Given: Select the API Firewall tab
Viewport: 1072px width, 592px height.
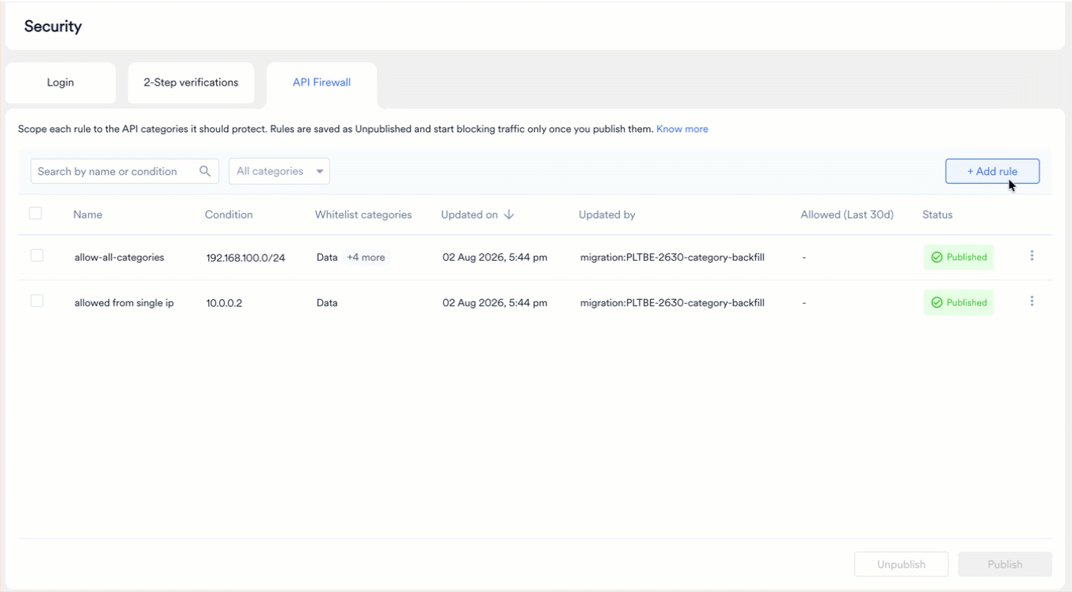Looking at the screenshot, I should pyautogui.click(x=321, y=82).
